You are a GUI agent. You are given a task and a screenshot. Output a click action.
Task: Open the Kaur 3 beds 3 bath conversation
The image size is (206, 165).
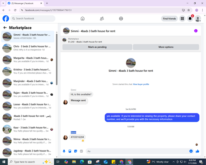[x=28, y=129]
